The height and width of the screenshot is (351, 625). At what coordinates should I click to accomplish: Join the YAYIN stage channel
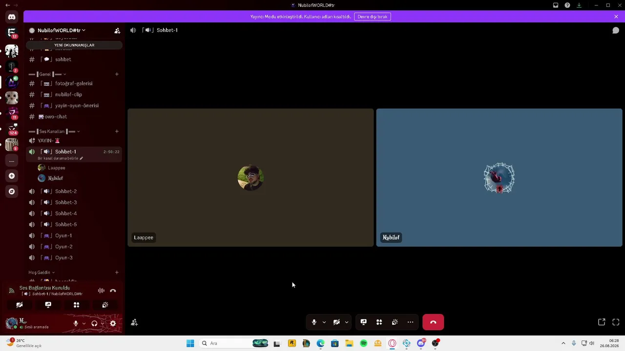[x=74, y=141]
